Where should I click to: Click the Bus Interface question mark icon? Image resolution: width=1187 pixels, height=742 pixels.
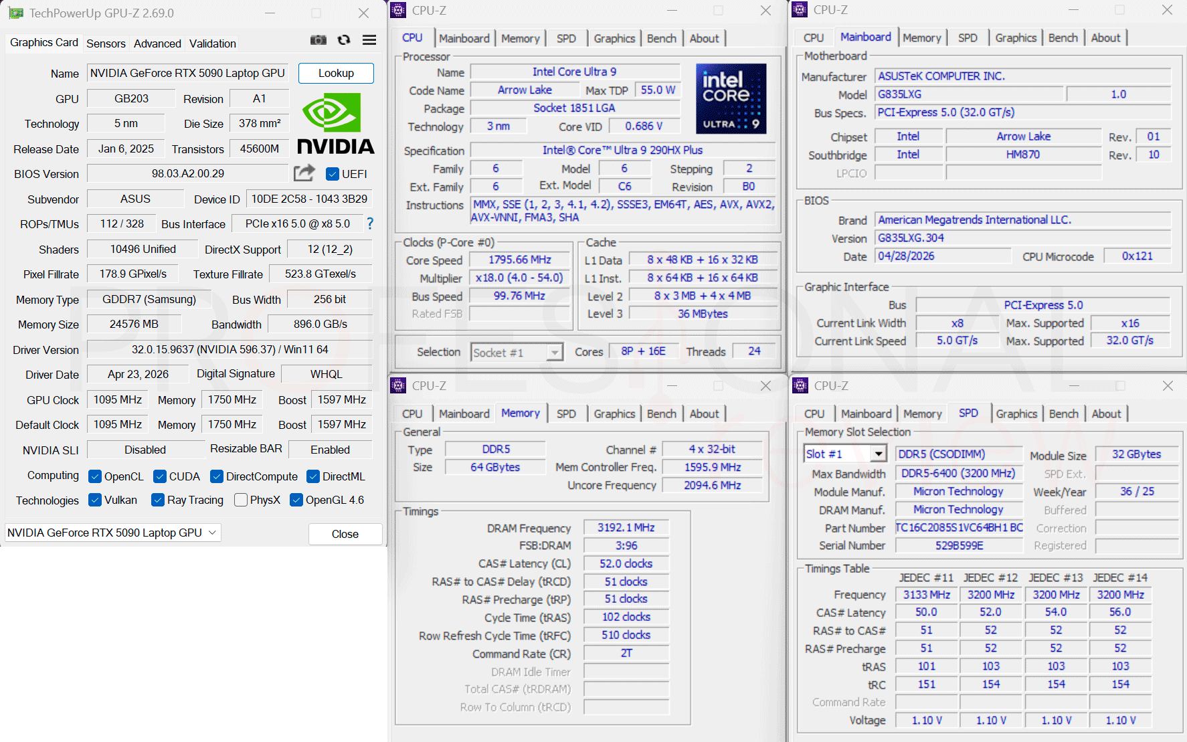point(370,223)
